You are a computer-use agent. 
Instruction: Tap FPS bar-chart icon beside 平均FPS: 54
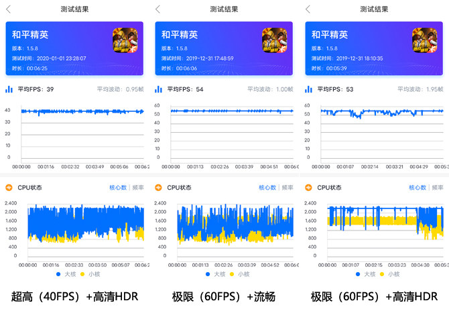(x=159, y=89)
